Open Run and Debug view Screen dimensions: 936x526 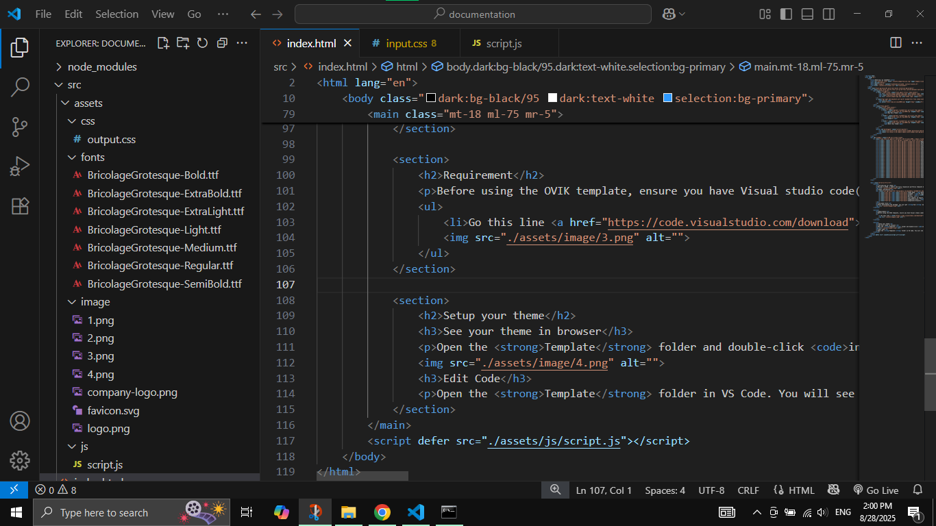(20, 166)
